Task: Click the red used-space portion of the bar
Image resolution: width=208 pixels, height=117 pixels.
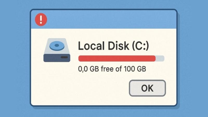Action: coord(117,58)
